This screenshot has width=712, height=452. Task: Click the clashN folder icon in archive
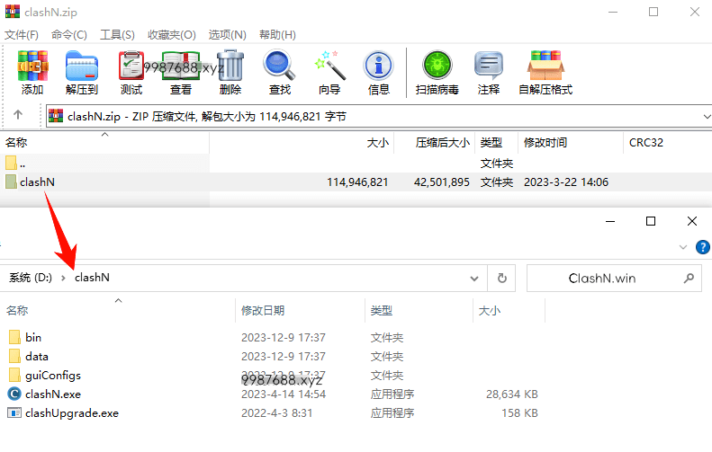12,182
